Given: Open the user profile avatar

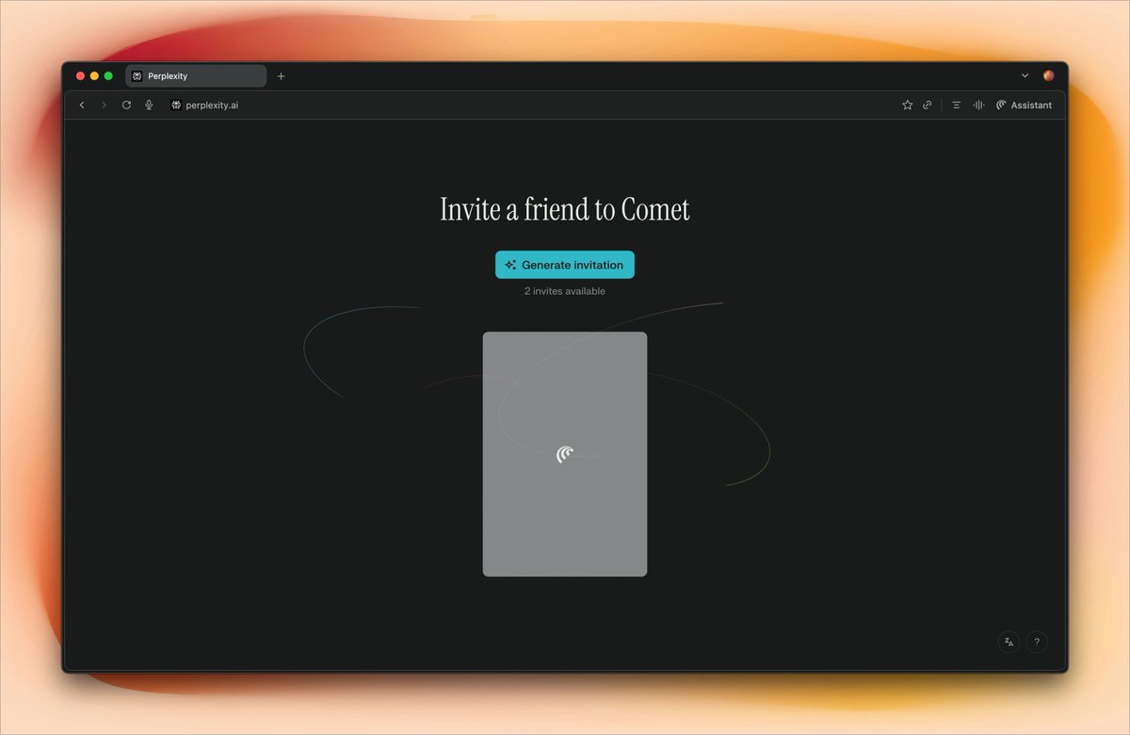Looking at the screenshot, I should [1049, 75].
